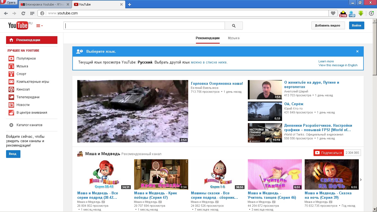Go forward in browser history
This screenshot has width=377, height=212.
point(14,13)
